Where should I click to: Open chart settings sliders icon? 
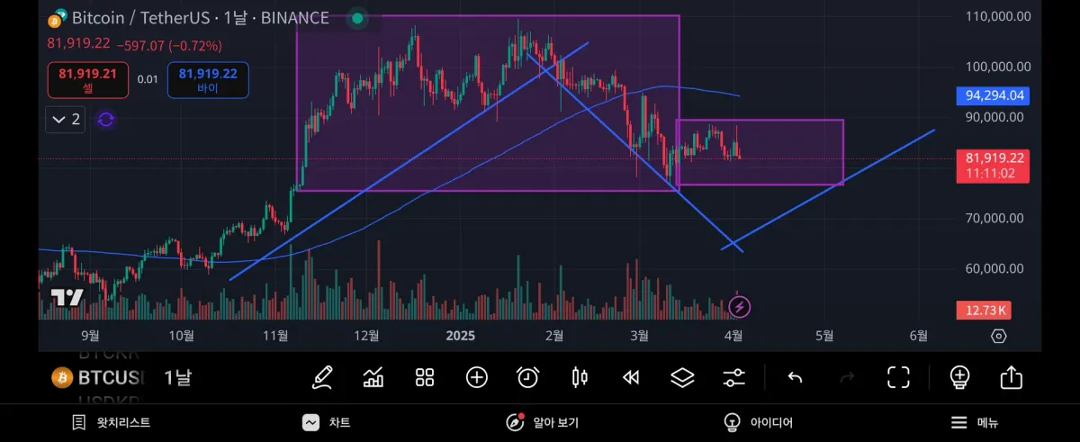click(x=734, y=377)
